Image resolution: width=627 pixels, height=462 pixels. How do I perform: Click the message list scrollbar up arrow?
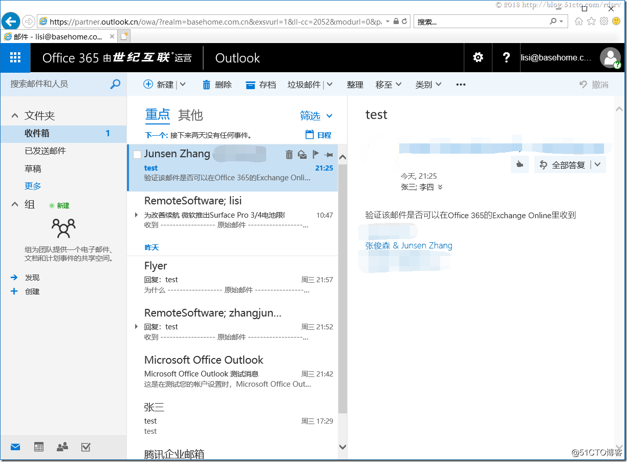[x=342, y=157]
